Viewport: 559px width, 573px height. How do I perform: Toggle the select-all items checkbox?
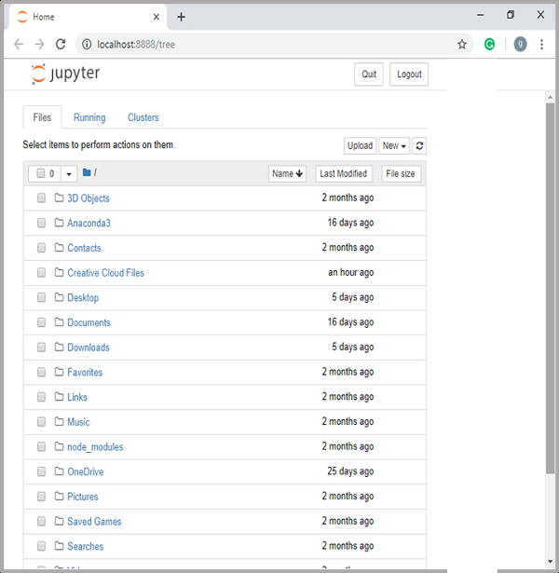pos(41,173)
